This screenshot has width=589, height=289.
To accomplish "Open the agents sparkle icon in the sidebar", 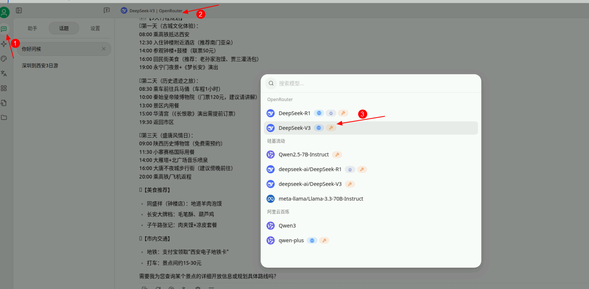I will 4,44.
